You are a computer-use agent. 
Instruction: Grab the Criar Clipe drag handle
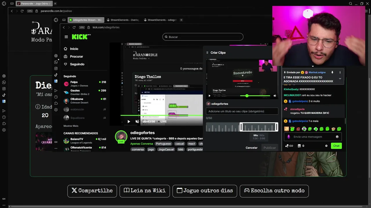click(207, 53)
